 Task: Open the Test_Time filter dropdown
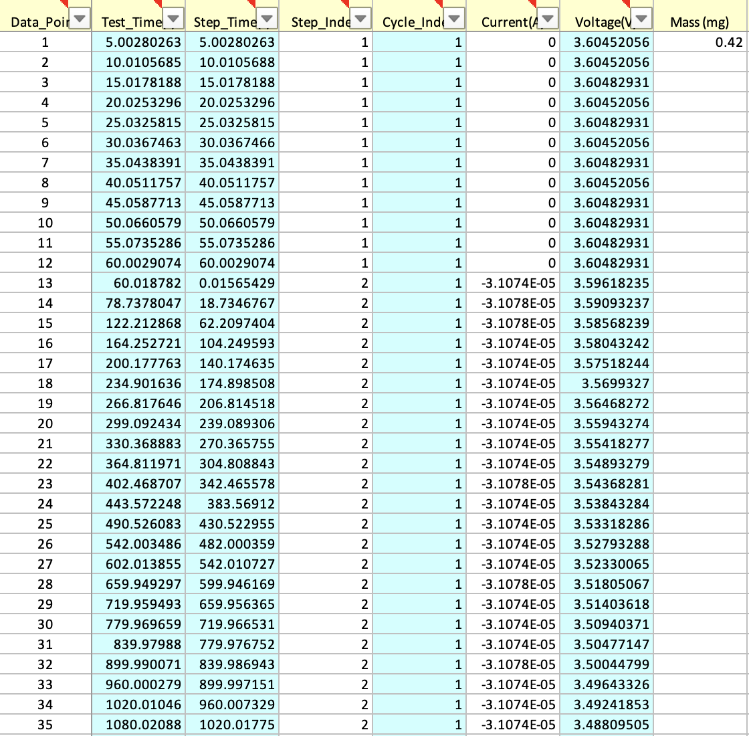[174, 19]
